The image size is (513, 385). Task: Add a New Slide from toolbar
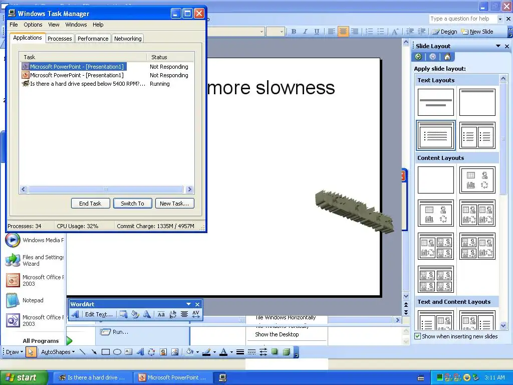pyautogui.click(x=477, y=32)
